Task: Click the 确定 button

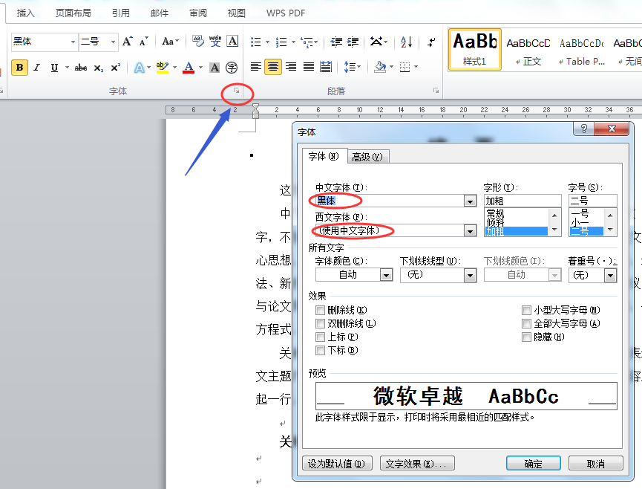Action: click(533, 463)
